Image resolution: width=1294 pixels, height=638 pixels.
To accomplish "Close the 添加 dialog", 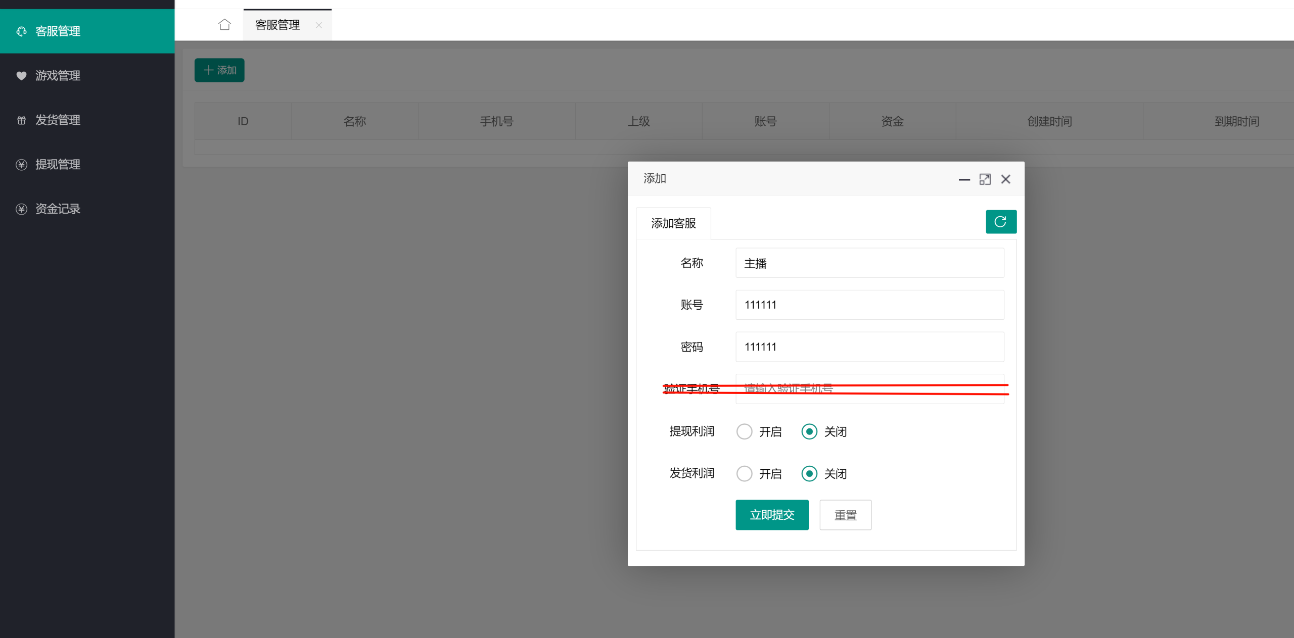I will (x=1005, y=179).
